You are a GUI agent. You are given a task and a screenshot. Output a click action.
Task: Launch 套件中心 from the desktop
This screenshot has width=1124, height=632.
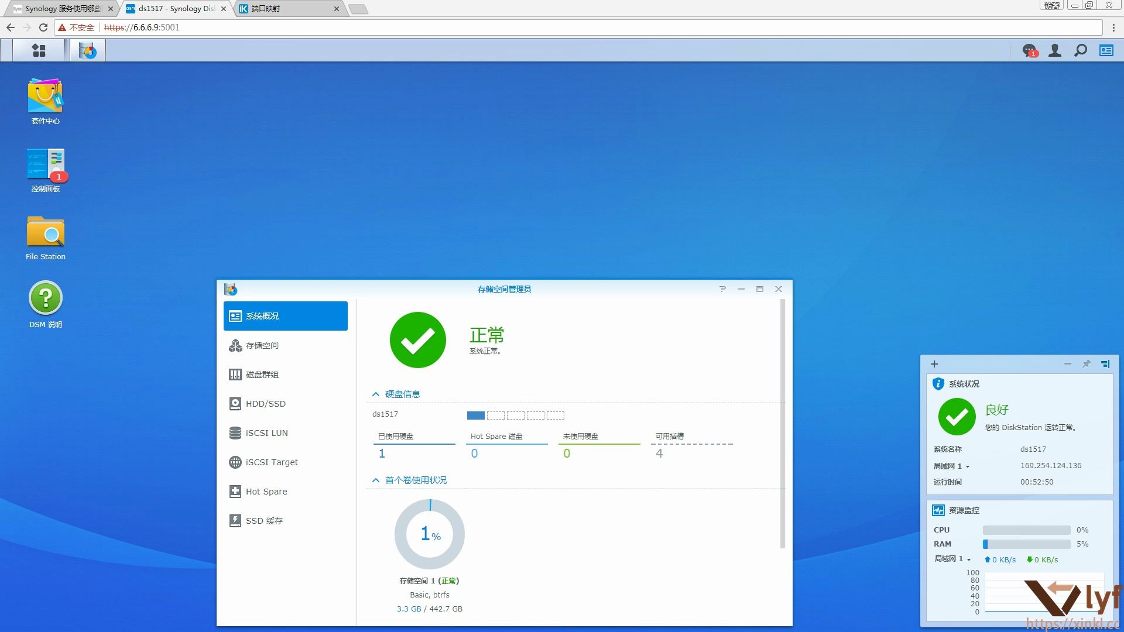(x=45, y=99)
